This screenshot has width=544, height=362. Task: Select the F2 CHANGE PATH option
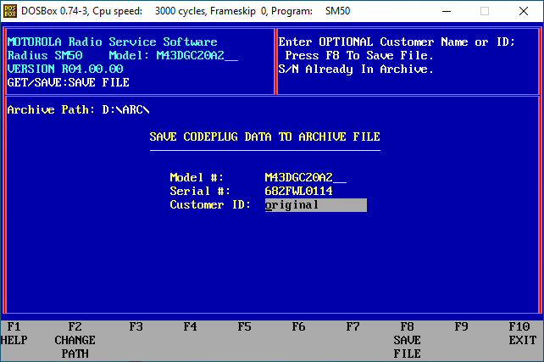tap(75, 339)
